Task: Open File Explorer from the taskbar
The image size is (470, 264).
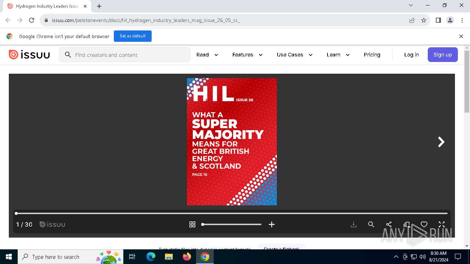Action: coord(169,257)
